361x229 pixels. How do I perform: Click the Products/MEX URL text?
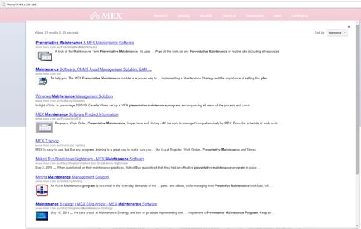point(58,119)
